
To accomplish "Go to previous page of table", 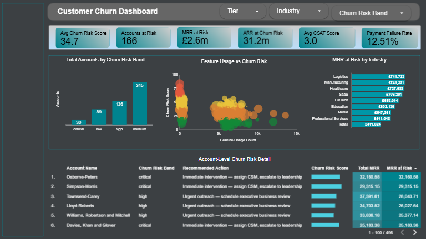I will 403,232.
